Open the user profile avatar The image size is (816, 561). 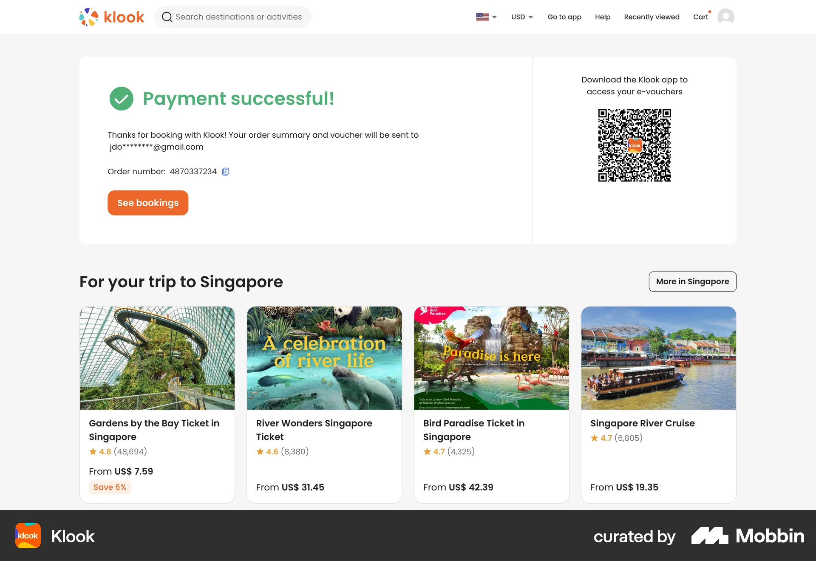[x=725, y=17]
